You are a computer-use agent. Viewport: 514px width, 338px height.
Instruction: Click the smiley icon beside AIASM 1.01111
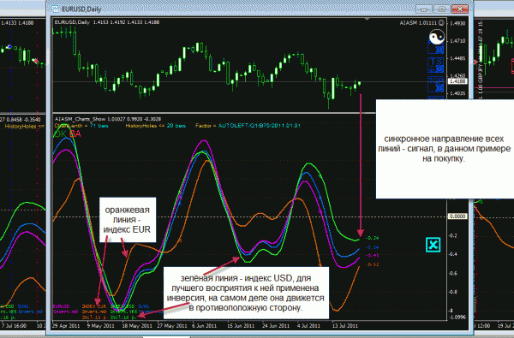(x=441, y=23)
